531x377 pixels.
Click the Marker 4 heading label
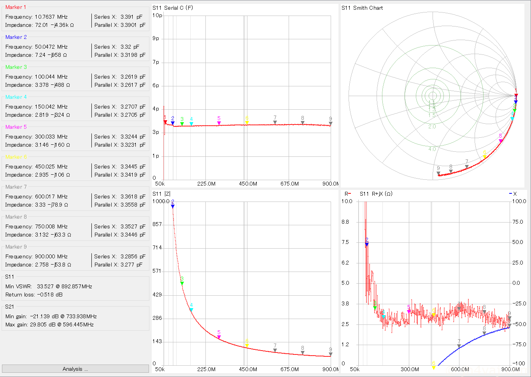(x=16, y=97)
